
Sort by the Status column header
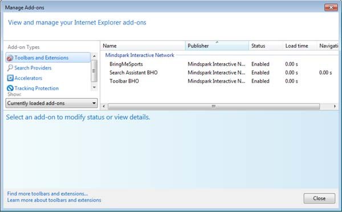(266, 46)
